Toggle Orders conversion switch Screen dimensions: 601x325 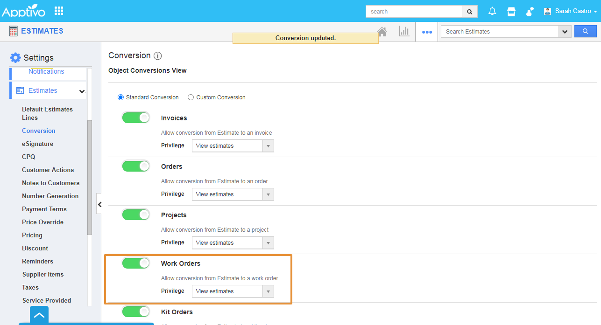tap(136, 166)
